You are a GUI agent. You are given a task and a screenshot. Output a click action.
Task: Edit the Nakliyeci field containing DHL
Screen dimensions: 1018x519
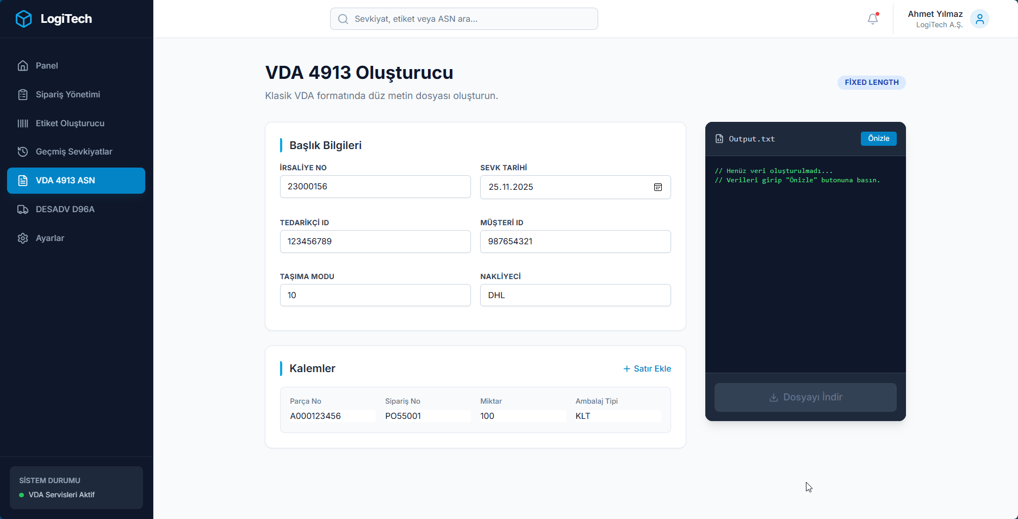[575, 295]
